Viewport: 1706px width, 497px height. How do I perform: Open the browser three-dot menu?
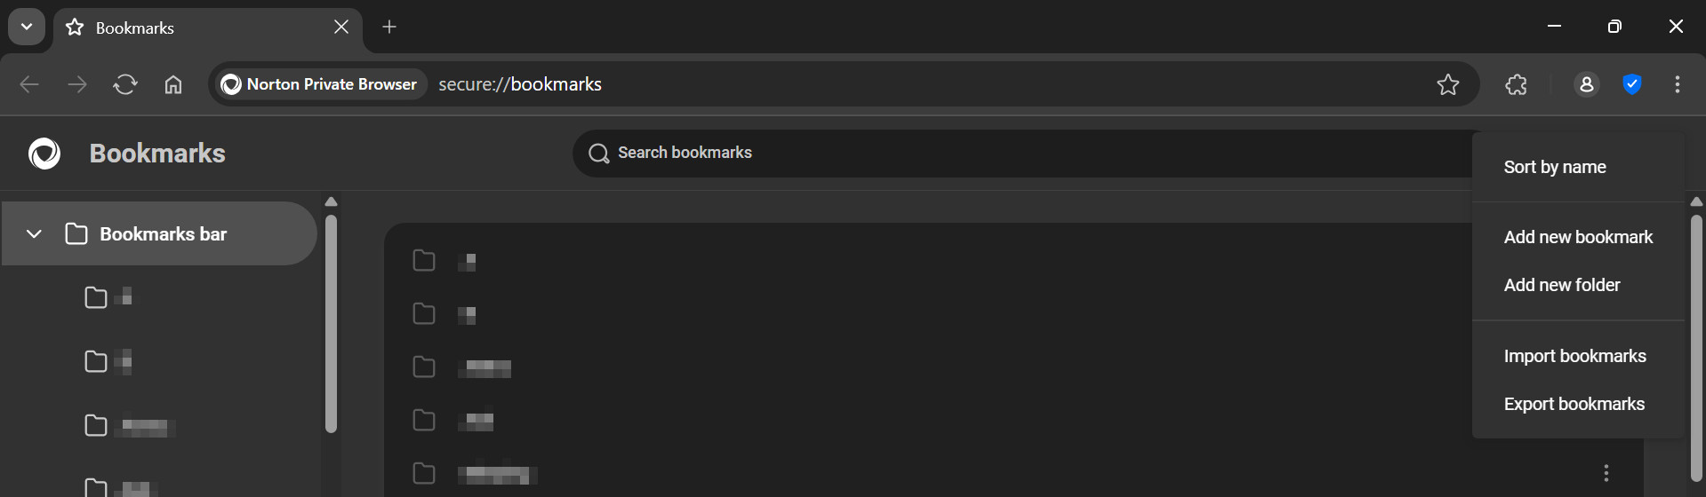pyautogui.click(x=1678, y=84)
